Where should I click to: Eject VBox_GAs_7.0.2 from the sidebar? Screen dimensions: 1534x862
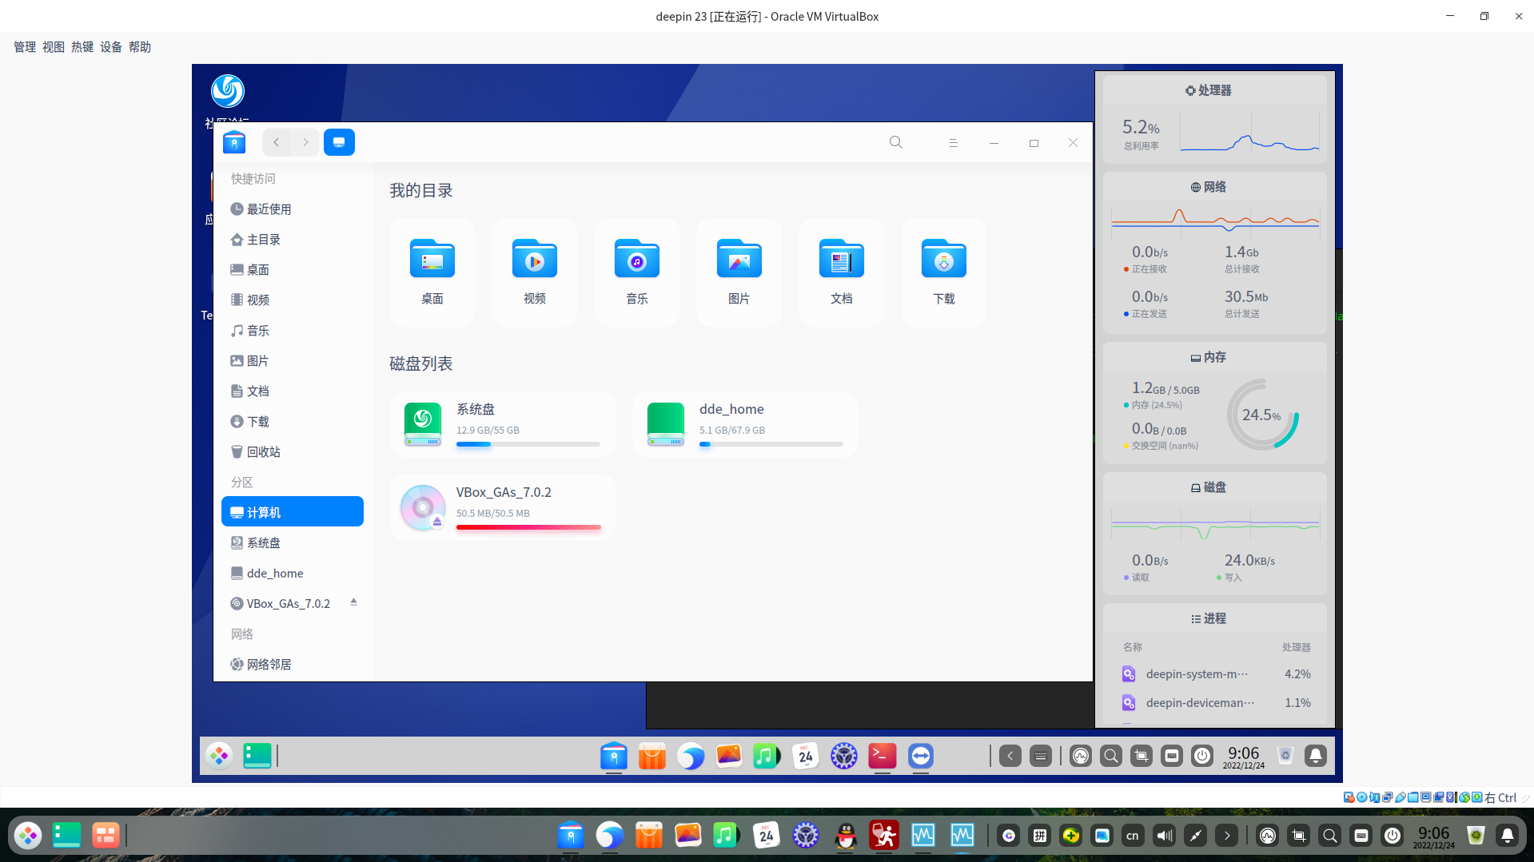(353, 602)
